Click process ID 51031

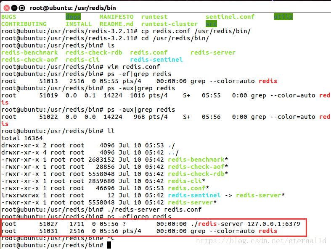click(48, 231)
